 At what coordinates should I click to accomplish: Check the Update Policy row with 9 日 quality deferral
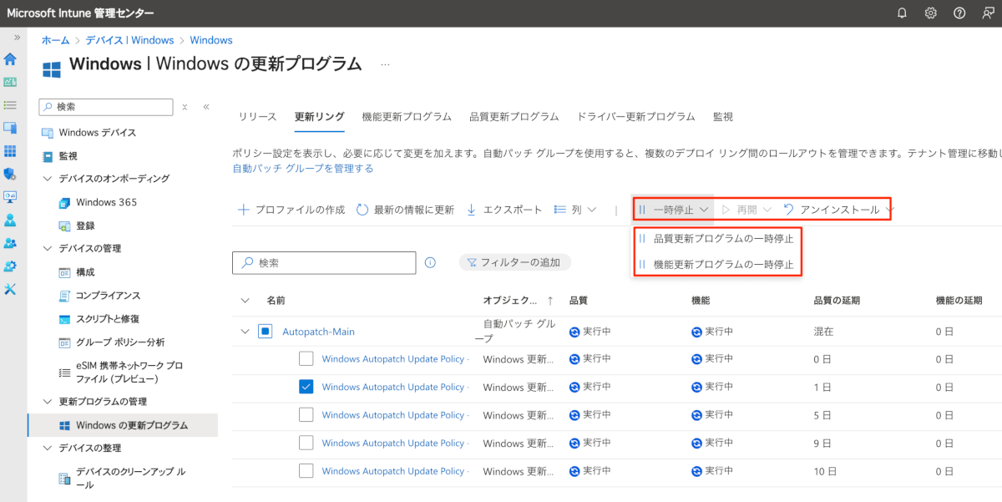click(x=306, y=443)
